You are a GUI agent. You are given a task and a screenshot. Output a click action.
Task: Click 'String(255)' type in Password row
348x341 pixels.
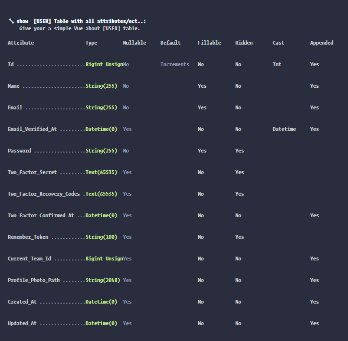click(101, 151)
